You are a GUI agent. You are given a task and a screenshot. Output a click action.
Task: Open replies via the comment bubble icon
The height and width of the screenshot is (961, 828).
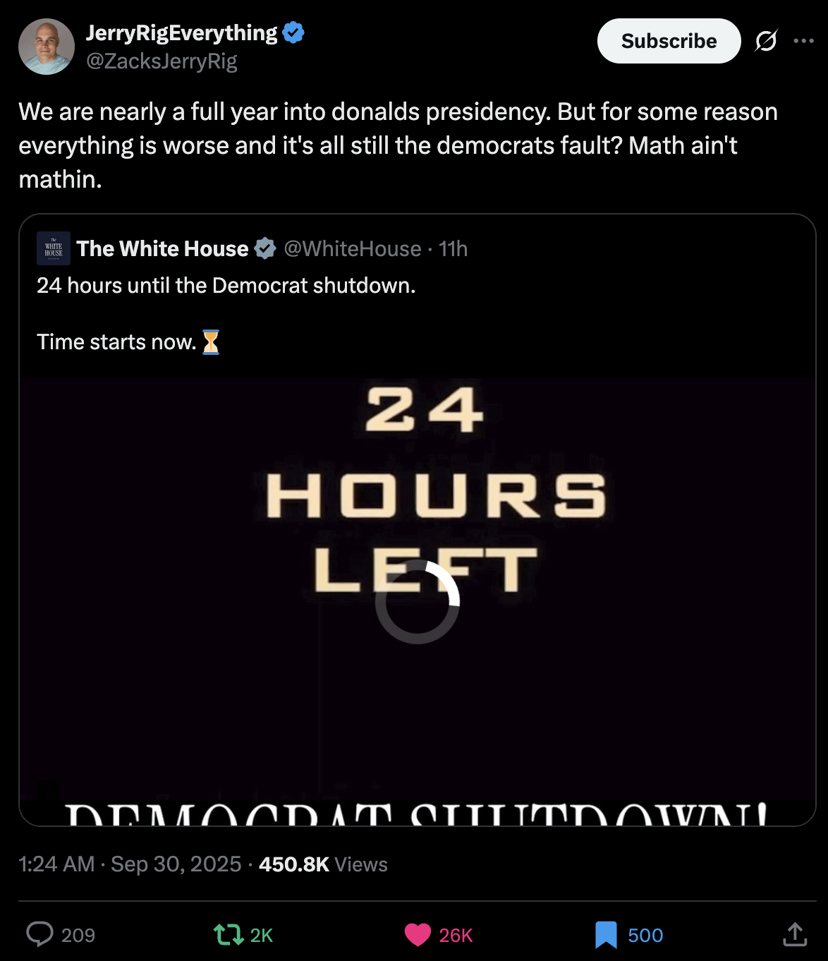[39, 935]
